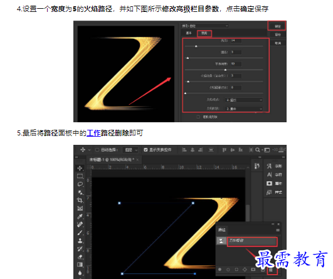Click the work path thumbnail in Paths panel
Image resolution: width=333 pixels, height=279 pixels.
point(221,241)
